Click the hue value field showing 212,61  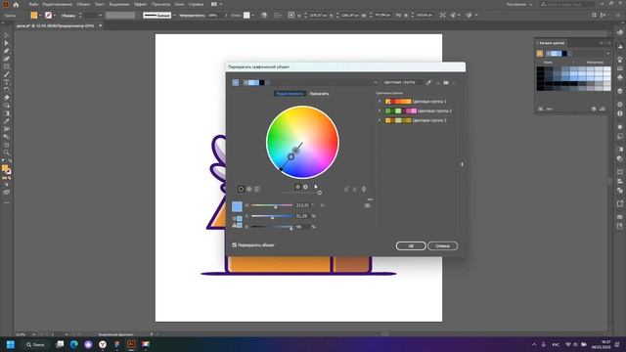pos(302,205)
